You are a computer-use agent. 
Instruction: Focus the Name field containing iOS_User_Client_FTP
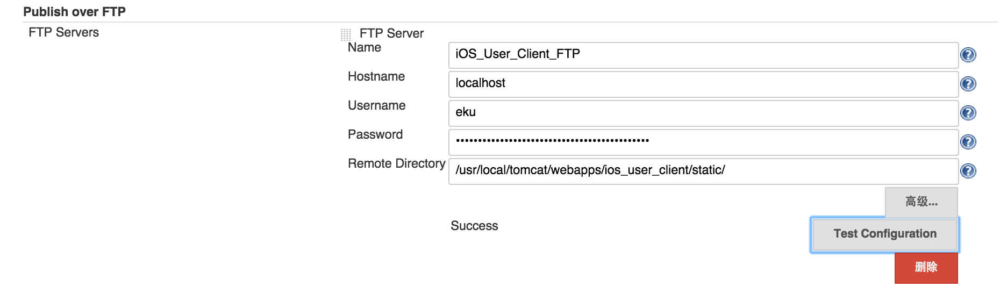coord(703,55)
